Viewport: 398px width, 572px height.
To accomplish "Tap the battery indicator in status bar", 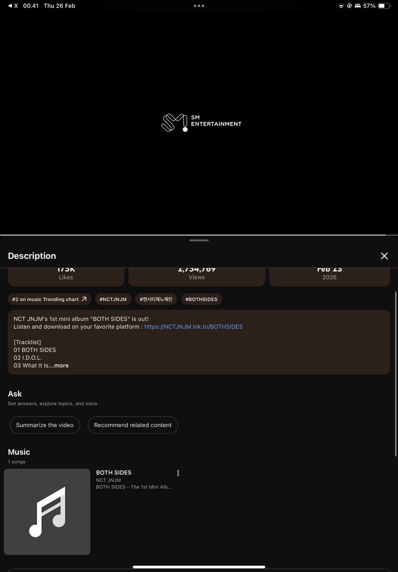I will coord(384,6).
